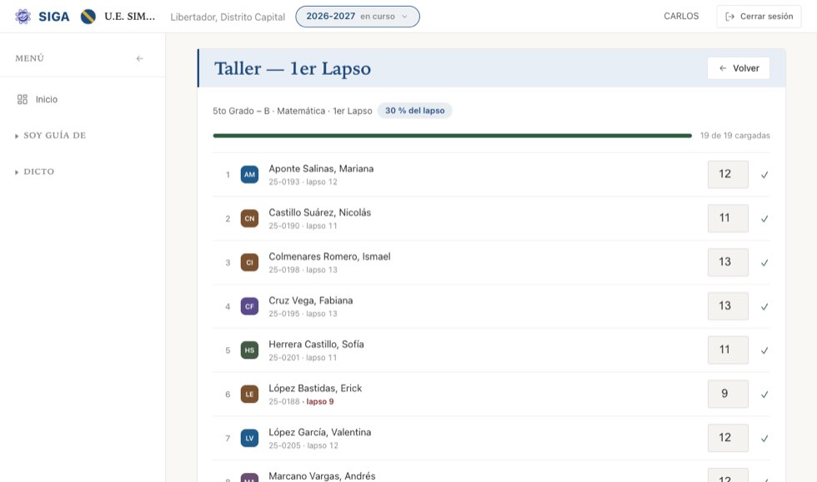Edit the grade field for Aponte Salinas, Mariana
Image resolution: width=817 pixels, height=482 pixels.
728,174
